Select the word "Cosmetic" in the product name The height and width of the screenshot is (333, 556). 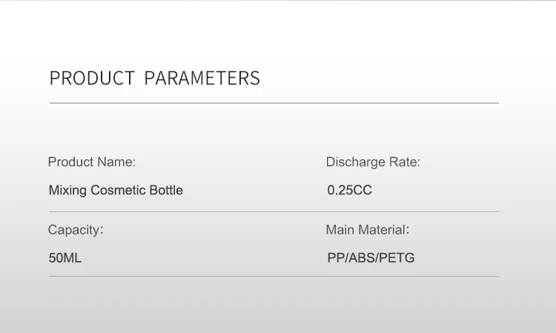point(116,191)
